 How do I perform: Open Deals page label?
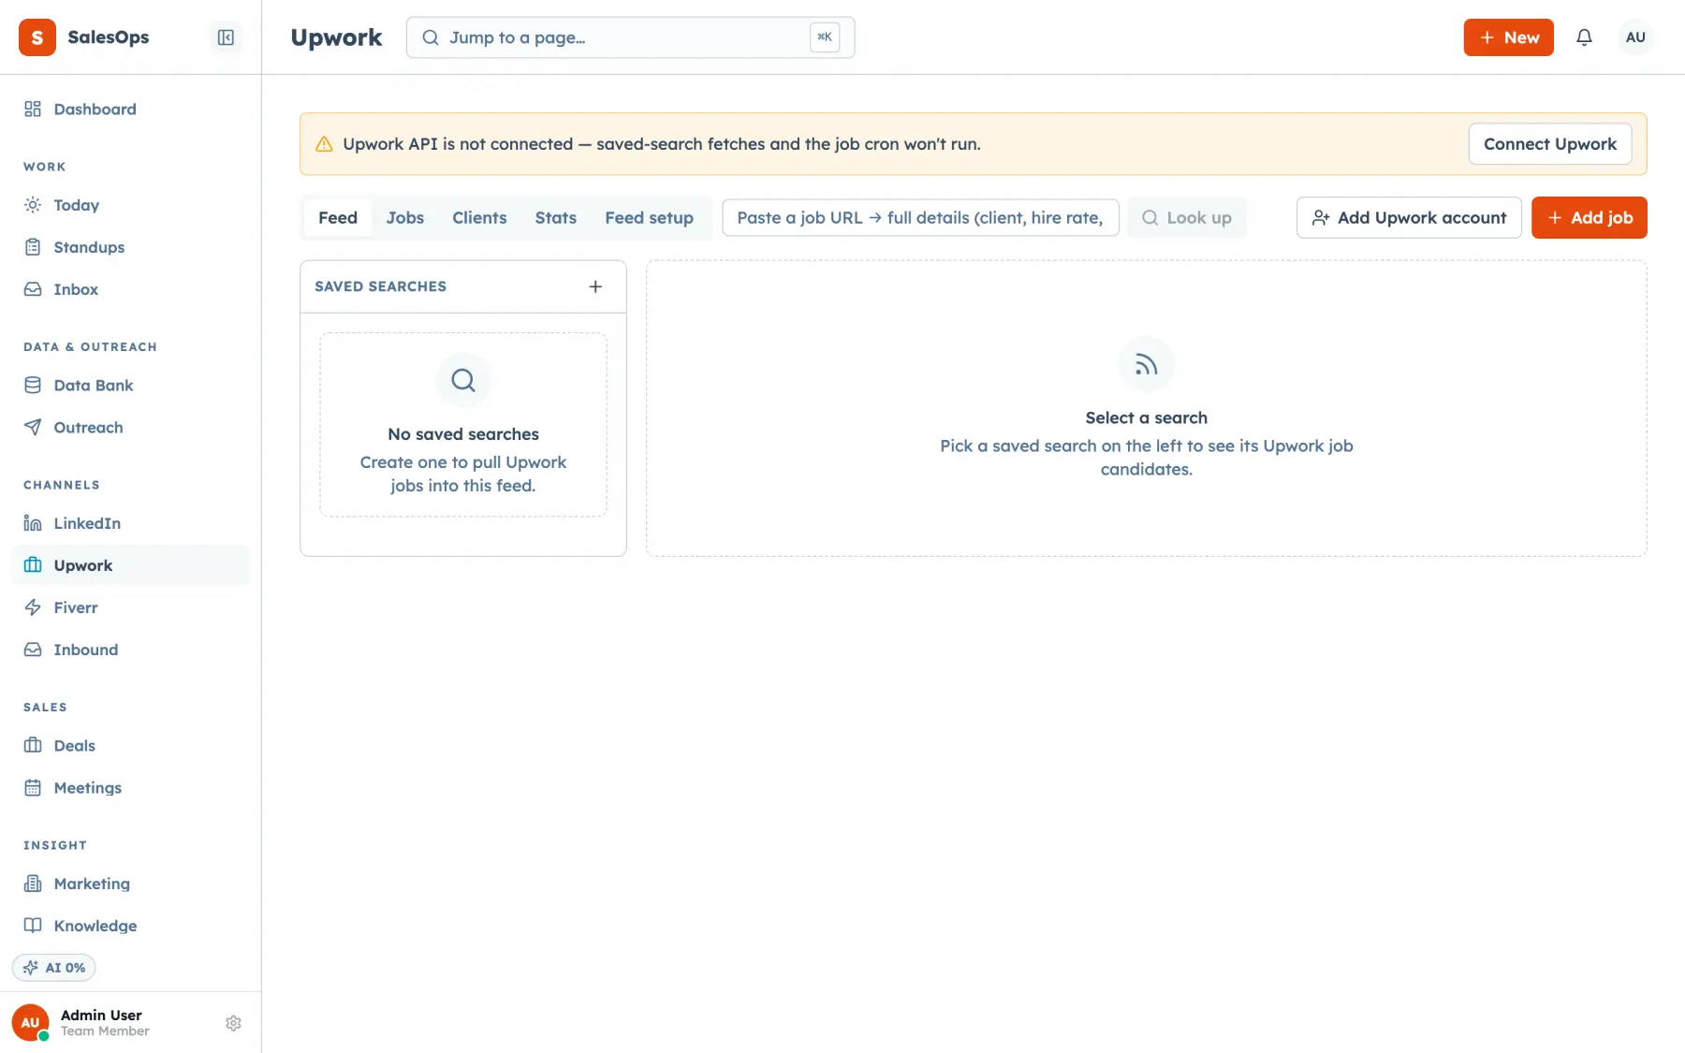(75, 746)
